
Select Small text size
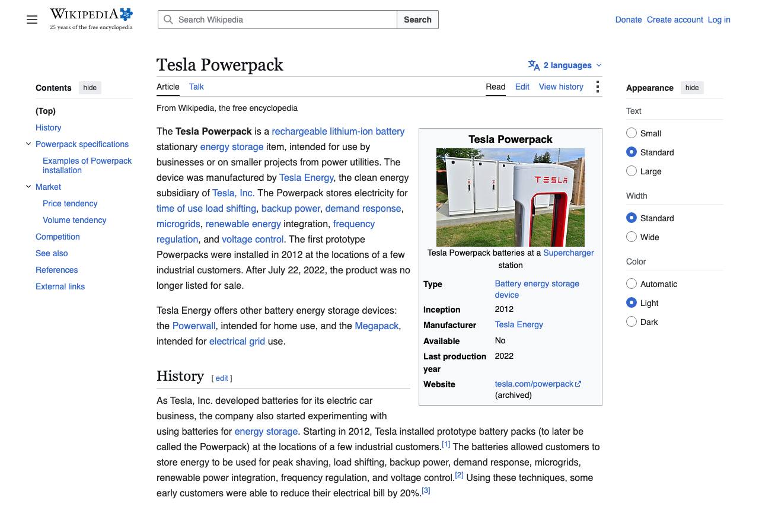point(632,133)
